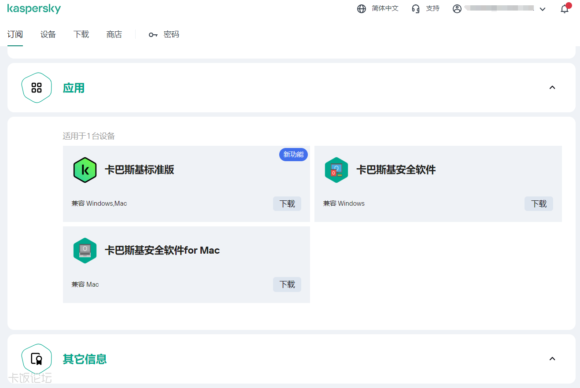Click the 卡巴斯基安全软件 title
The height and width of the screenshot is (388, 580).
pos(396,170)
